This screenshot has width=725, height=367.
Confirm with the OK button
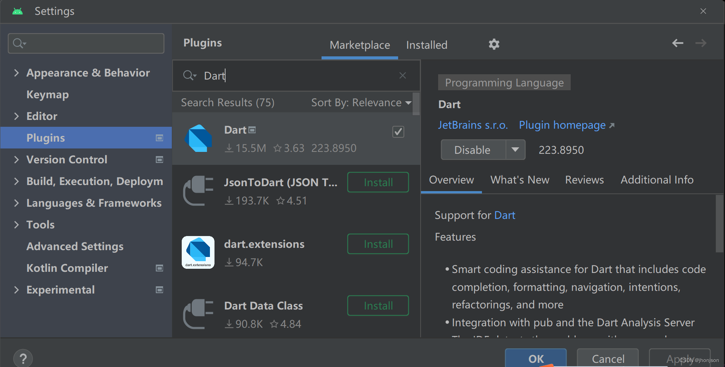536,358
